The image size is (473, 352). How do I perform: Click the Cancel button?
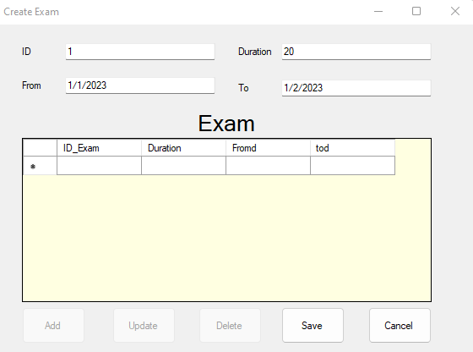[400, 326]
